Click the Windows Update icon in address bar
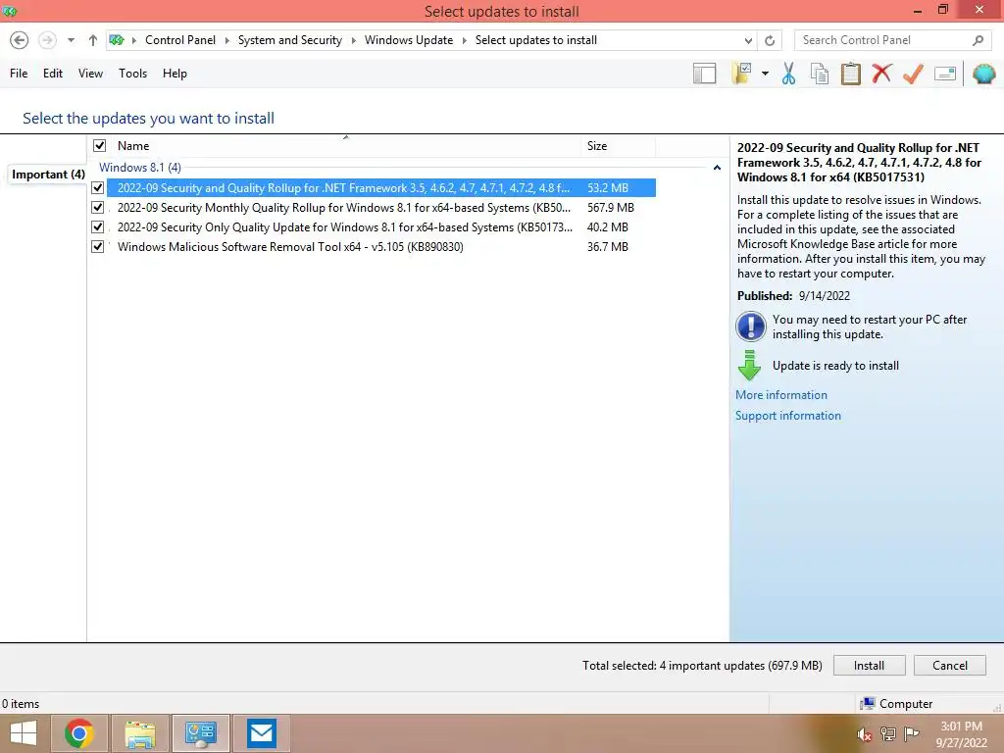 [x=117, y=40]
